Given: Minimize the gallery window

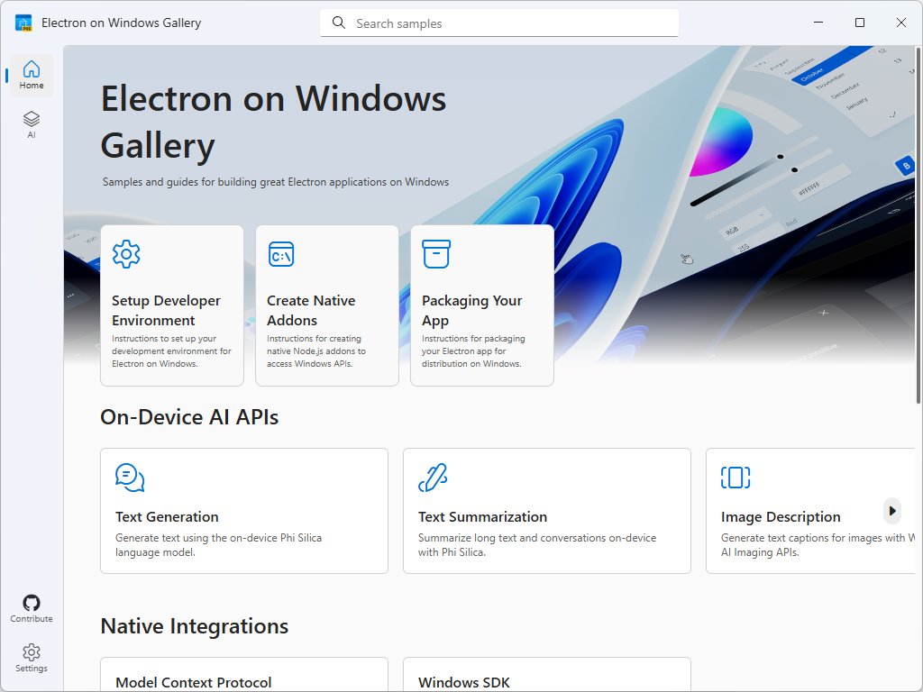Looking at the screenshot, I should (818, 23).
